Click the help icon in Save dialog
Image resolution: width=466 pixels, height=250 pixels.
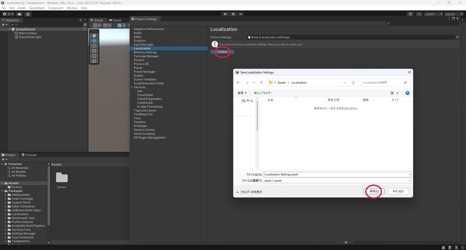point(407,93)
